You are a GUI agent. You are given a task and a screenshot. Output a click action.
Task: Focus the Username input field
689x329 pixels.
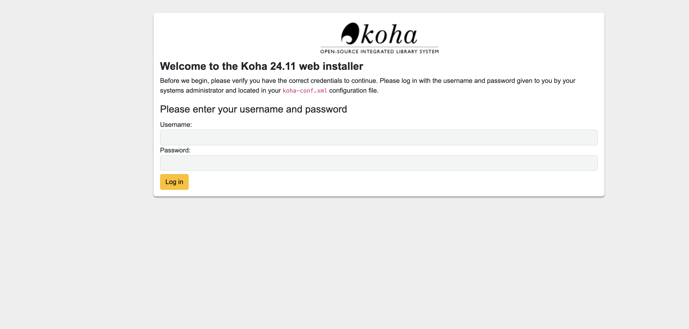tap(379, 138)
